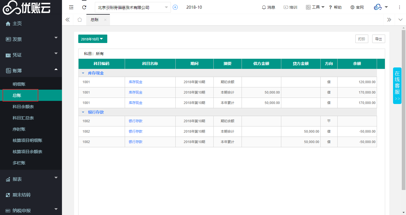Viewport: 406px width, 215px height.
Task: Expand the 凭证 sidebar menu
Action: 31,55
